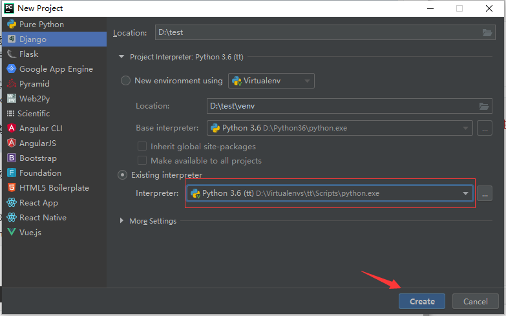Click the Create button

422,301
